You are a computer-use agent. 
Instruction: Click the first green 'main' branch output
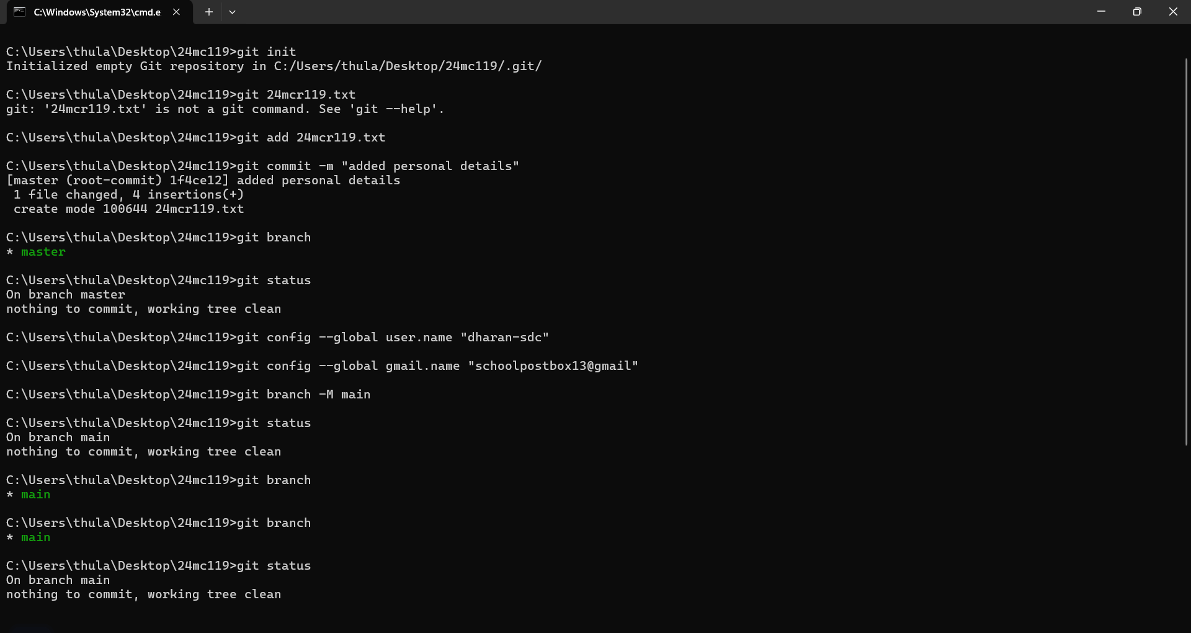[36, 495]
